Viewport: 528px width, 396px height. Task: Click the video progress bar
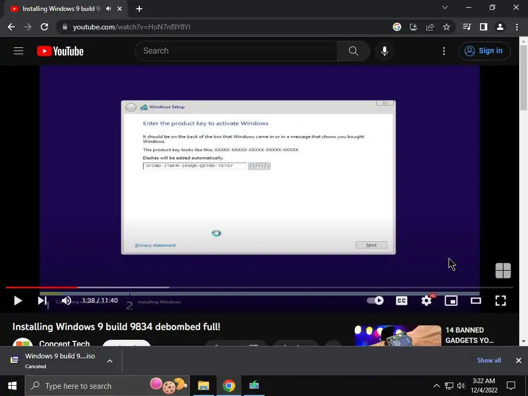click(x=259, y=287)
